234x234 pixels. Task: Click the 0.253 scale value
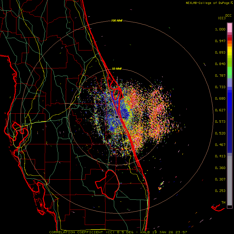point(220,191)
